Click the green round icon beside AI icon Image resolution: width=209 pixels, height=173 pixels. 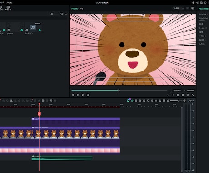click(132, 101)
